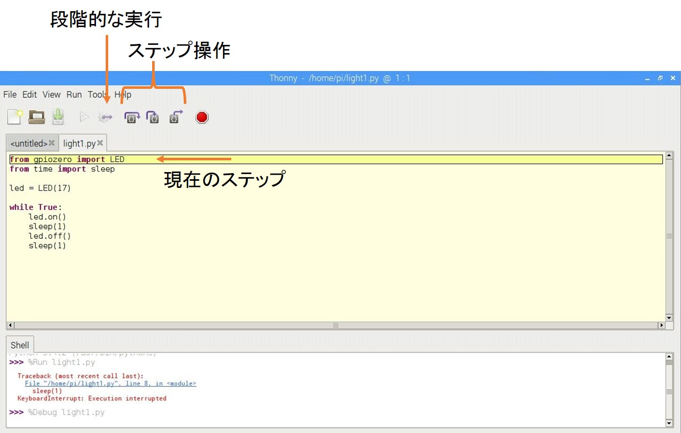The image size is (681, 433).
Task: Stop execution with the red stop button
Action: tap(202, 117)
